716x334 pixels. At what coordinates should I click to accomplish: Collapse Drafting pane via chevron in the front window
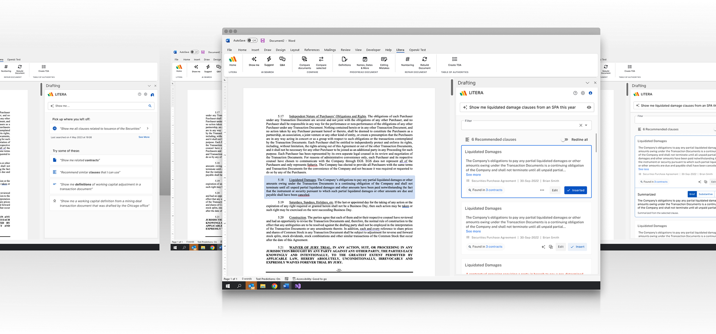587,83
